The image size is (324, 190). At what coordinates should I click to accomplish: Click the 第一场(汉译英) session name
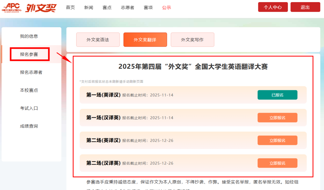point(103,117)
